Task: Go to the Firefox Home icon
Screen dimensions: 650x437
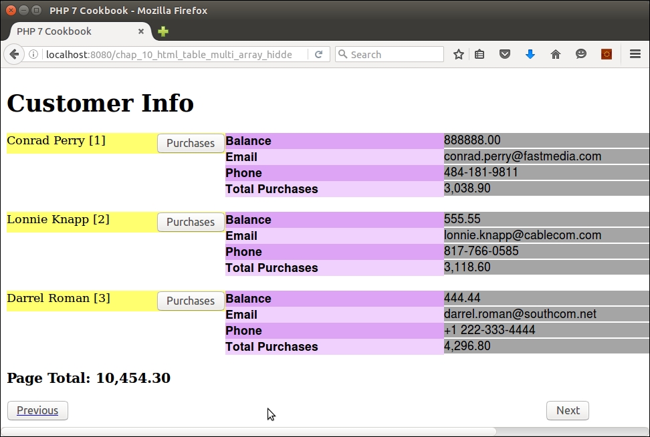Action: click(x=556, y=55)
